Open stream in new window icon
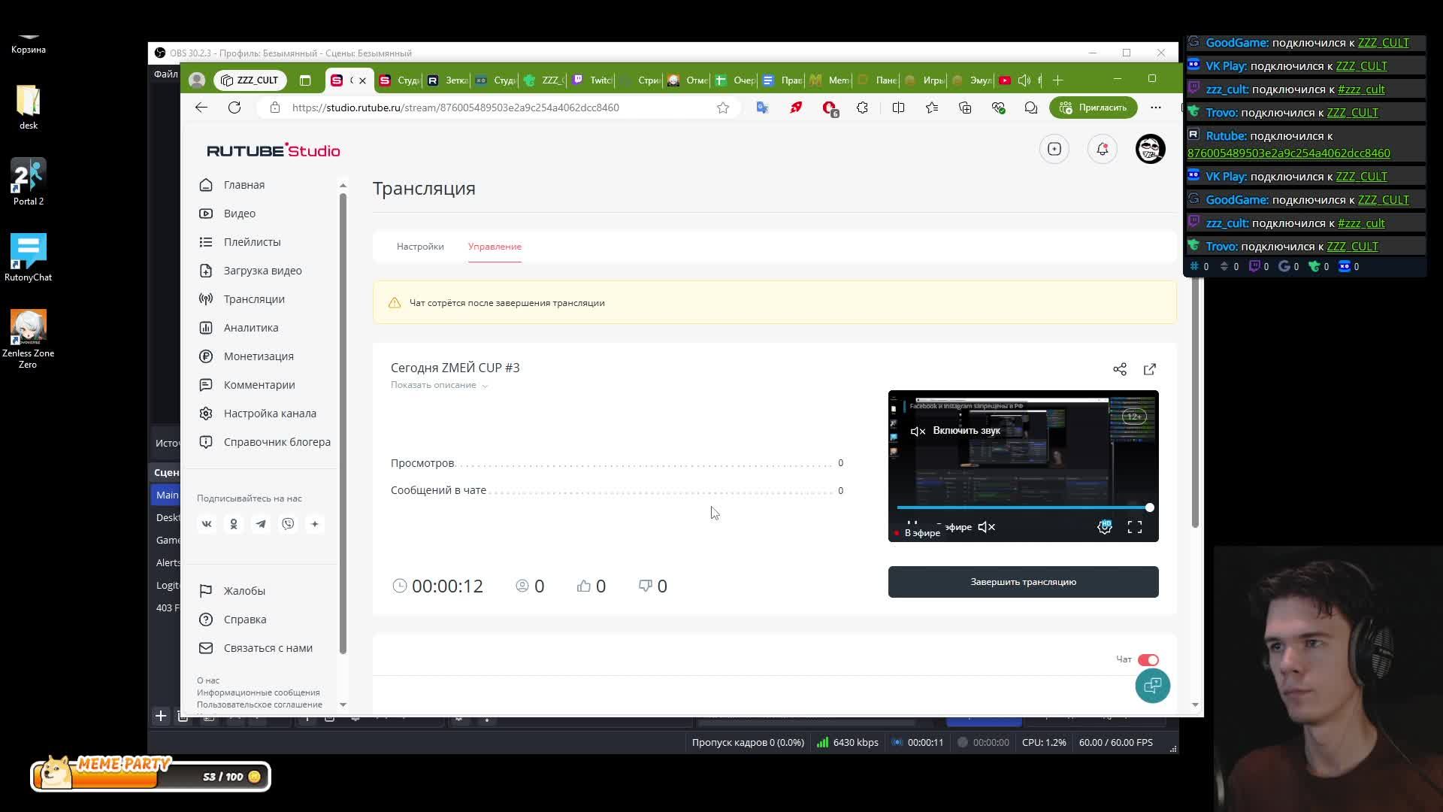The image size is (1443, 812). coord(1150,369)
